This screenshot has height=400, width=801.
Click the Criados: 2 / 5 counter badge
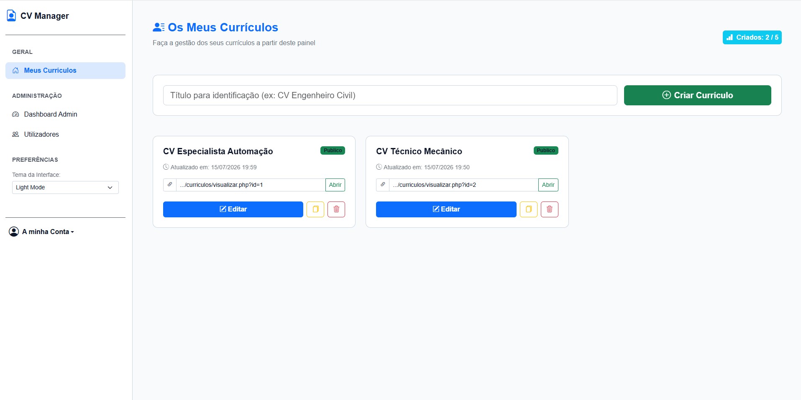click(752, 38)
